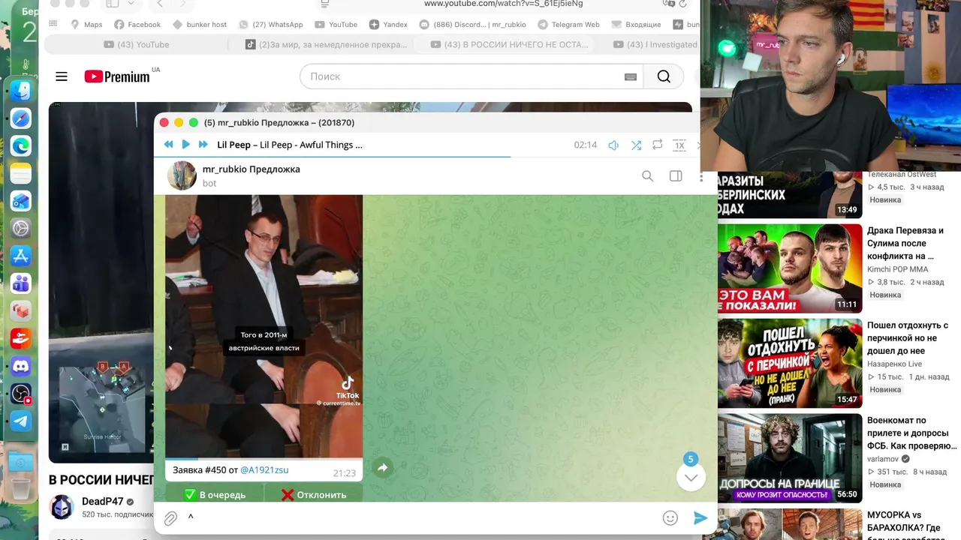The image size is (961, 540).
Task: Open the Maps bookmark
Action: click(x=86, y=25)
